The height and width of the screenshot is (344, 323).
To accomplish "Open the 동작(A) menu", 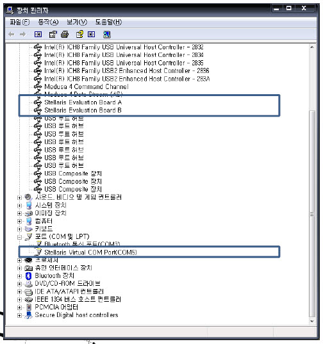I will (x=48, y=22).
